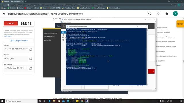Open Sticky Notes yellow taskbar icon
Image resolution: width=184 pixels, height=103 pixels.
click(77, 101)
